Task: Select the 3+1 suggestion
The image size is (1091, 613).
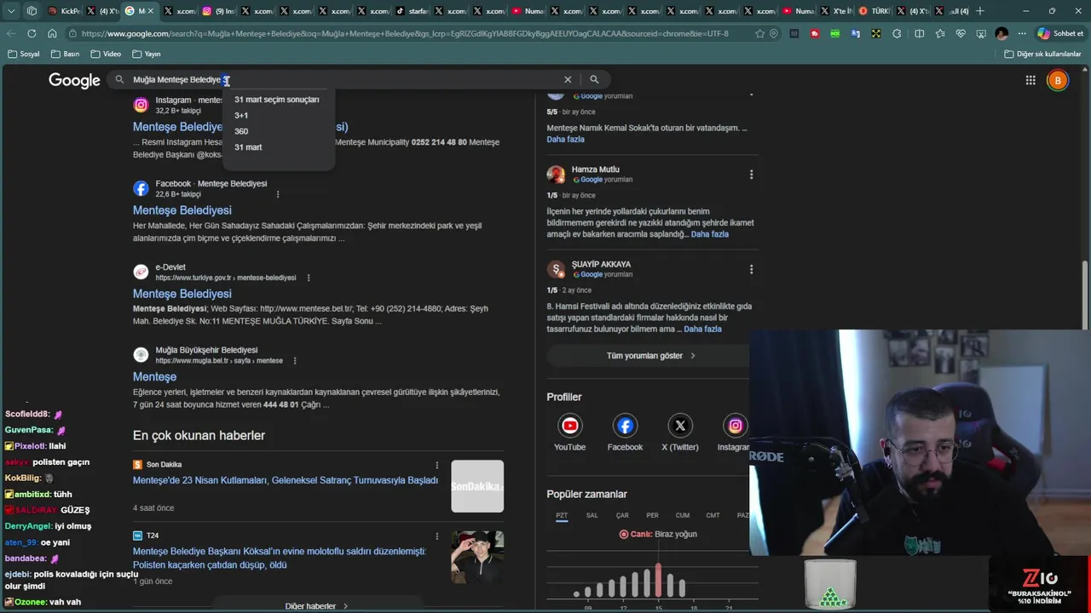Action: [241, 115]
